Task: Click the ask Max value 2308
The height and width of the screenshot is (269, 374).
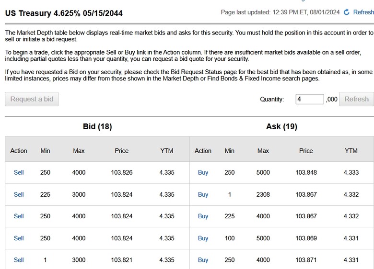Action: pyautogui.click(x=263, y=194)
